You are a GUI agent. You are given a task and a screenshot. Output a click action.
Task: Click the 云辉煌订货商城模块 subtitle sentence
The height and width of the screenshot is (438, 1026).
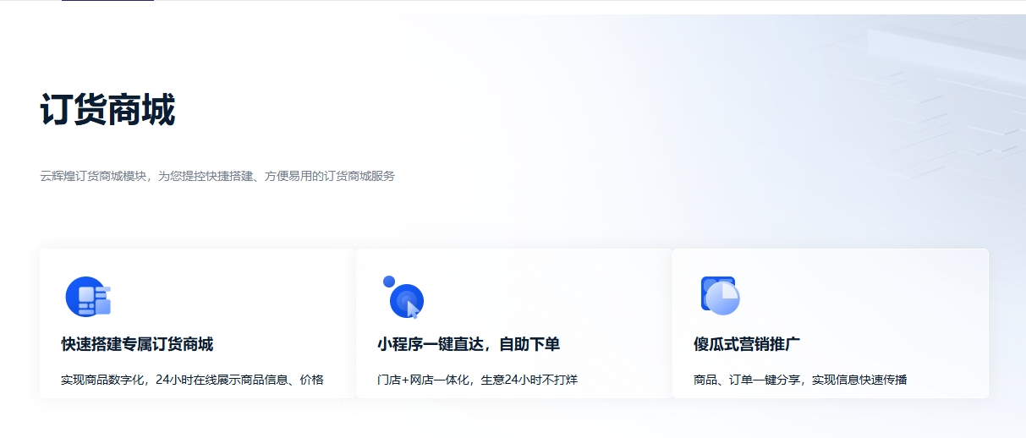pyautogui.click(x=217, y=176)
